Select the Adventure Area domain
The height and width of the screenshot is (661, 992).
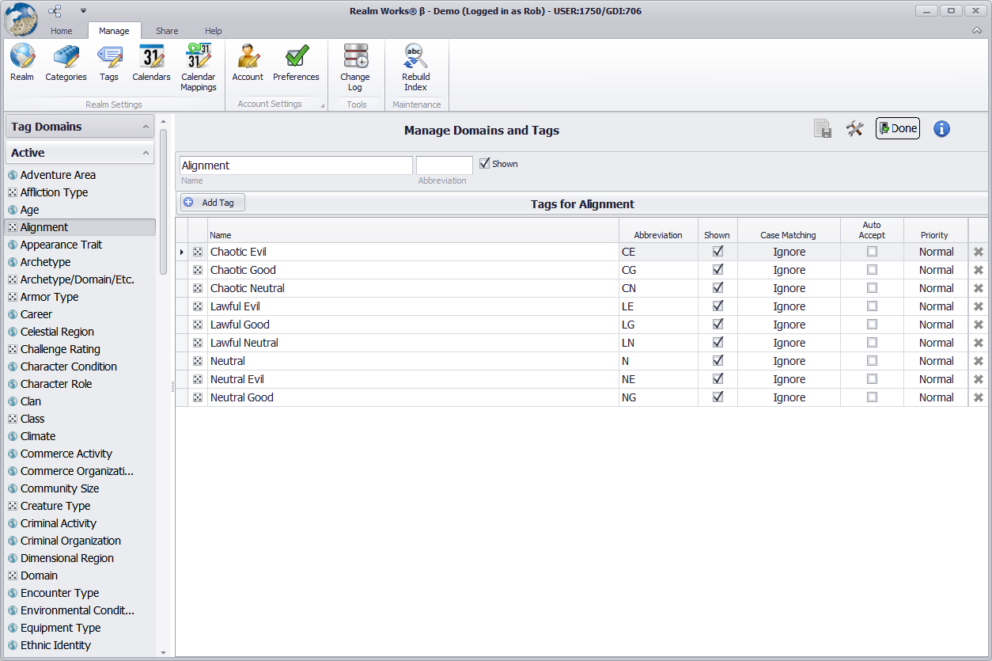coord(58,175)
